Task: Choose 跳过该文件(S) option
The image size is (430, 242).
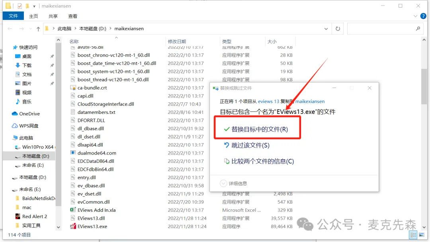Action: coord(247,145)
